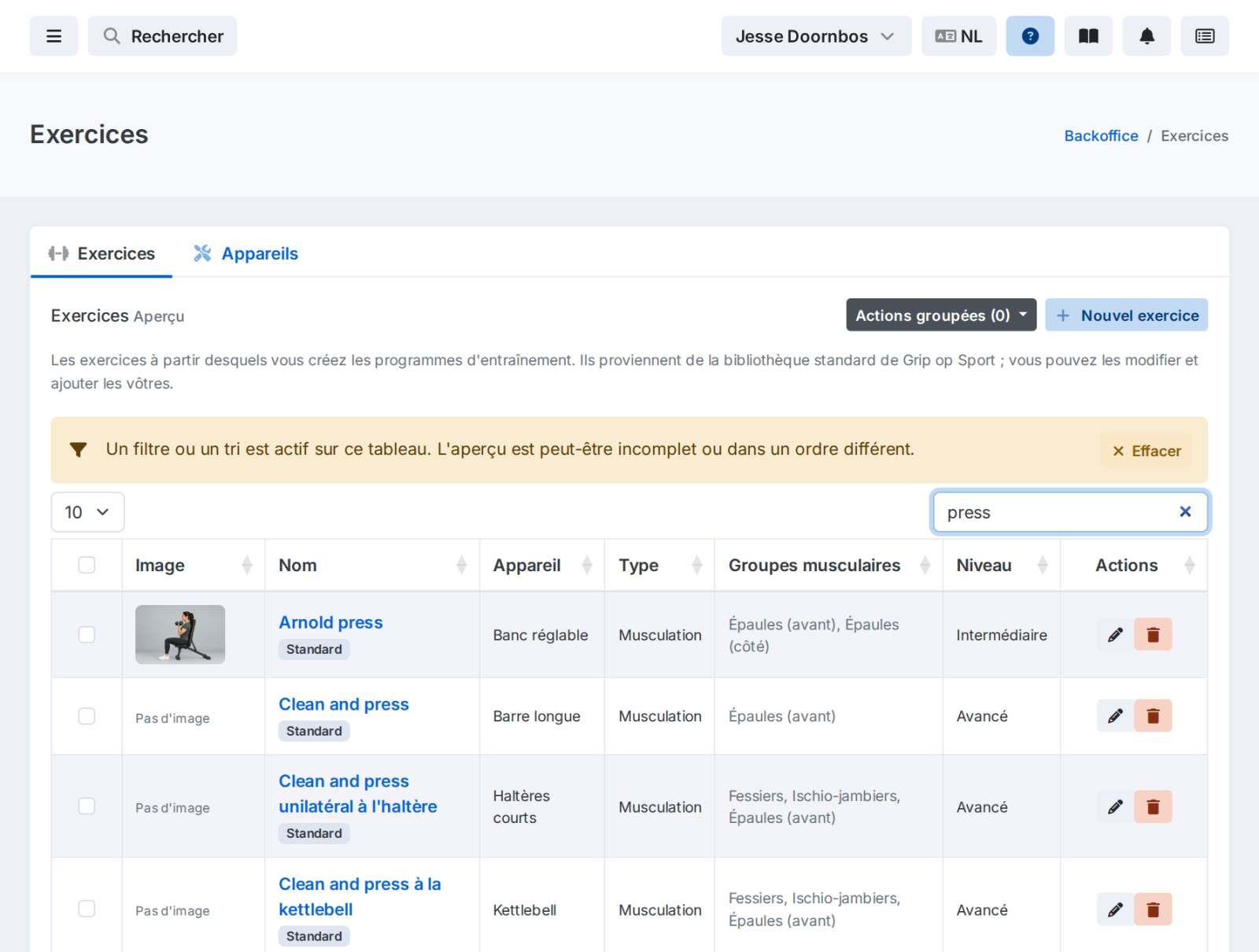Screen dimensions: 1259x952
Task: Edit Clean and press à la kettlebell
Action: click(x=1115, y=910)
